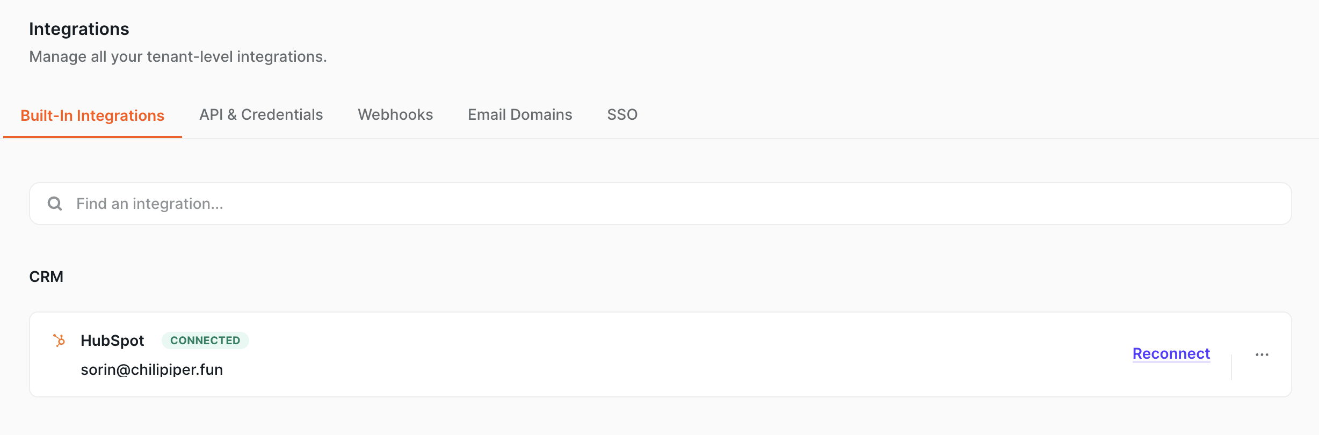The width and height of the screenshot is (1319, 435).
Task: Open the three-dot HubSpot options menu
Action: pos(1262,354)
